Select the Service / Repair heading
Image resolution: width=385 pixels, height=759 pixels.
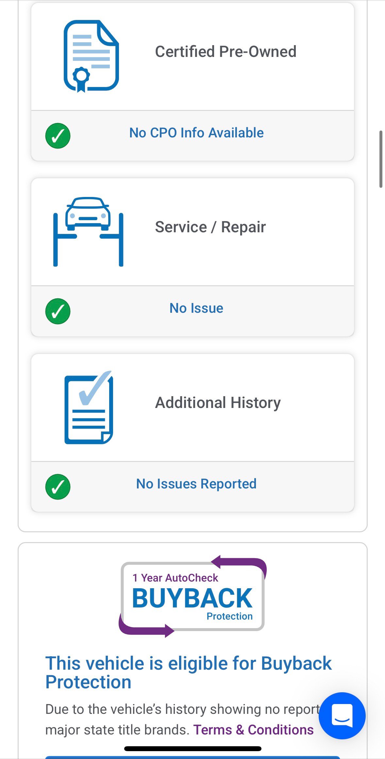210,227
